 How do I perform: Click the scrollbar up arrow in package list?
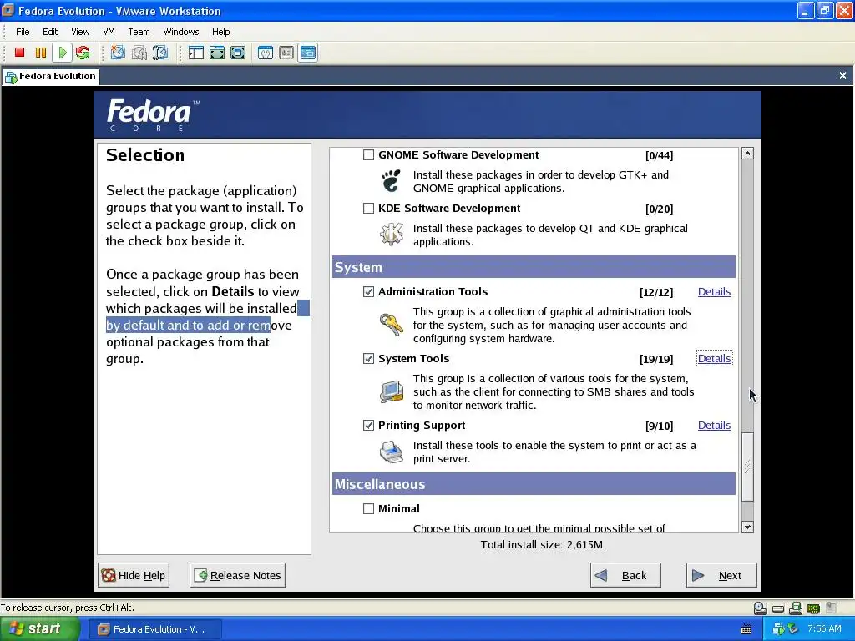pos(747,154)
